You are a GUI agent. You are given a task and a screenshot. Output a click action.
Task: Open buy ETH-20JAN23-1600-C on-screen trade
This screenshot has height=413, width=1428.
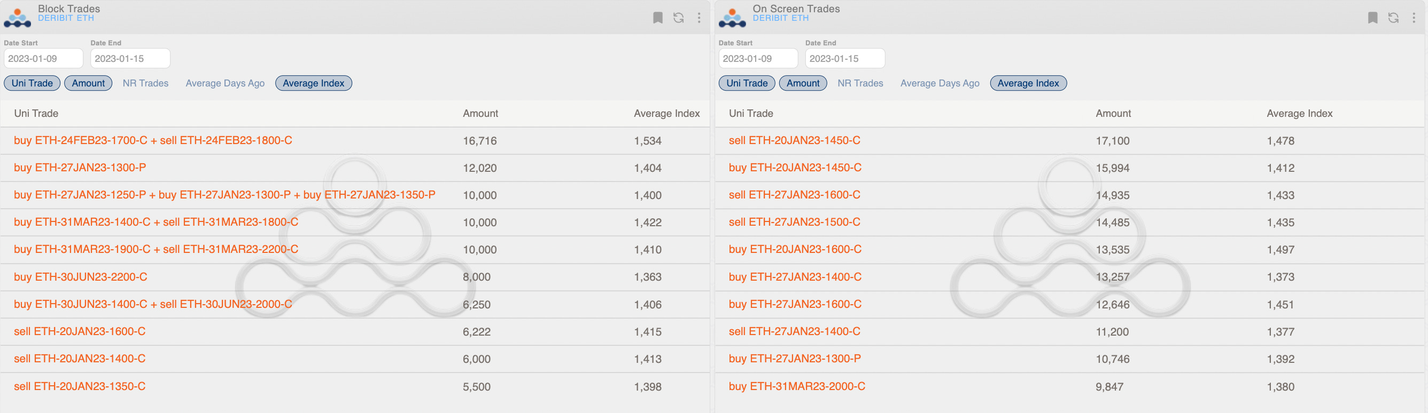point(795,249)
